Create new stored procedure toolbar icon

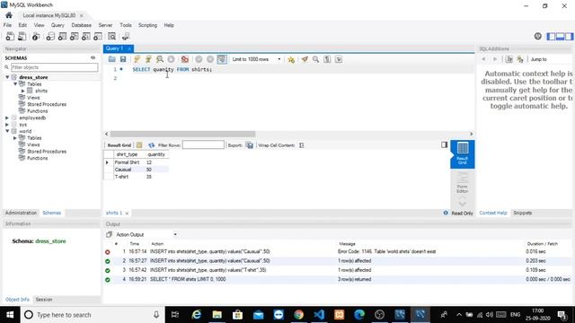click(x=86, y=36)
